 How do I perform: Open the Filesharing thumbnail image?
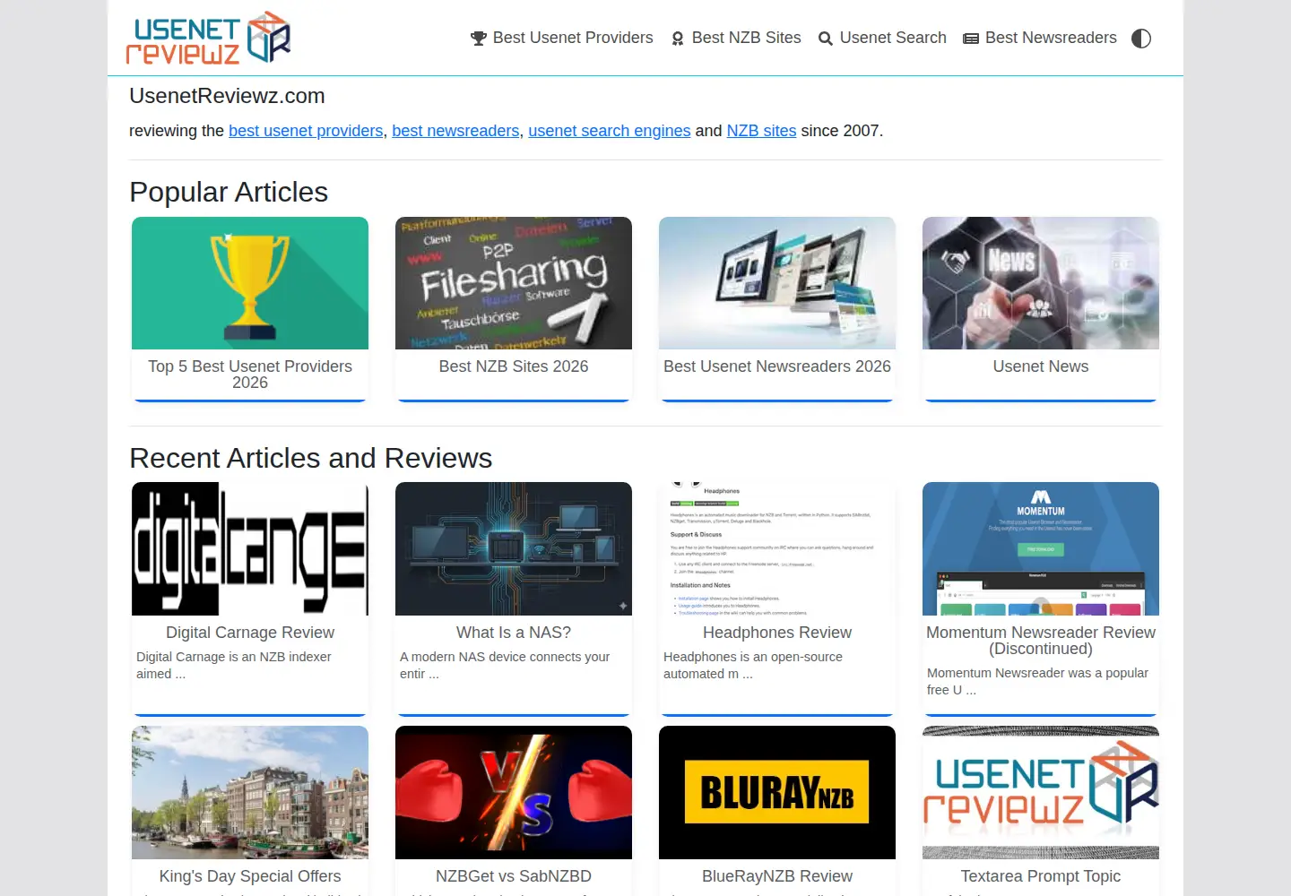514,283
